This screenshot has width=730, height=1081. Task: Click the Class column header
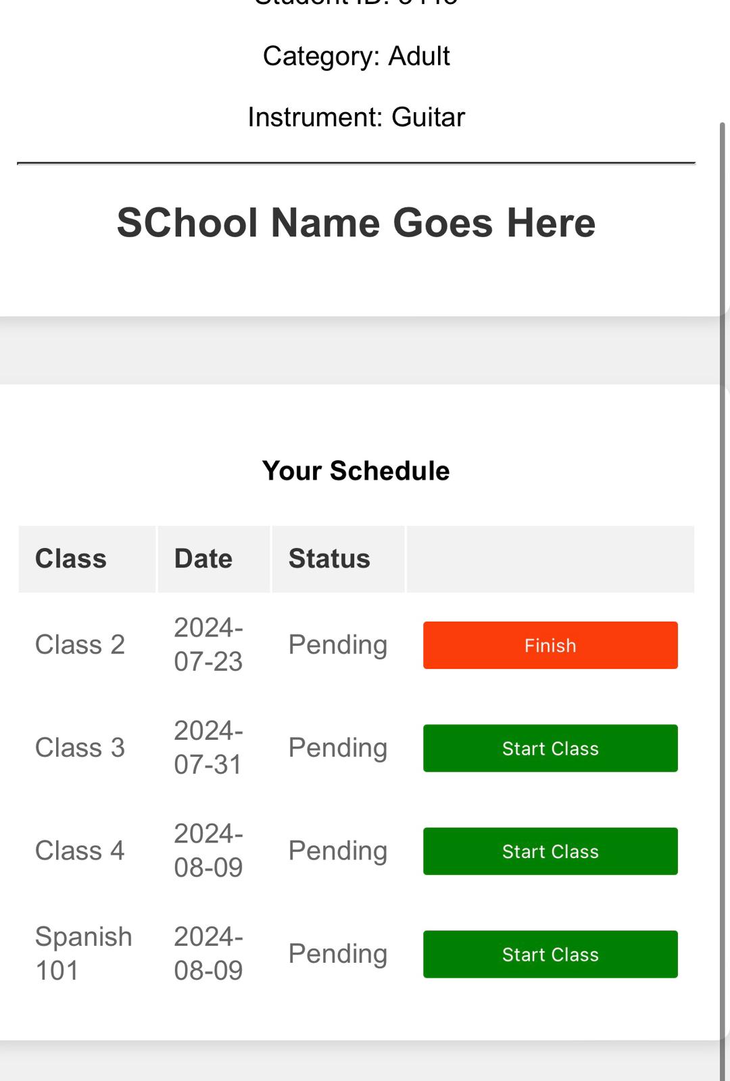click(71, 559)
